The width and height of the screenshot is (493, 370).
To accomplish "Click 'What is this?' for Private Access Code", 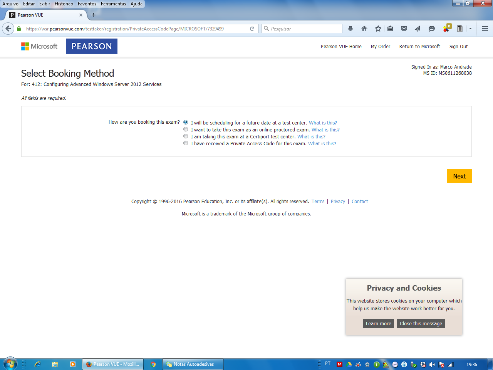I will click(322, 144).
